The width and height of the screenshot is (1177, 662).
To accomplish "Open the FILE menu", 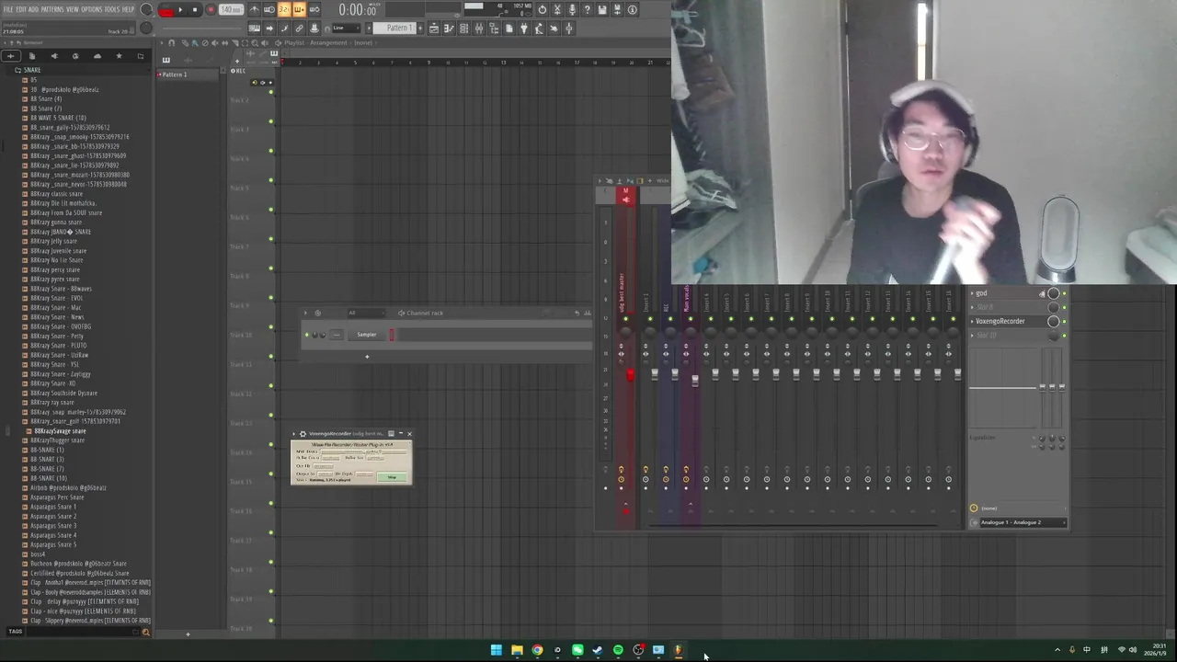I will point(8,9).
